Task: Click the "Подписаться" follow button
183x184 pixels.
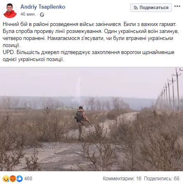Action: (x=151, y=7)
